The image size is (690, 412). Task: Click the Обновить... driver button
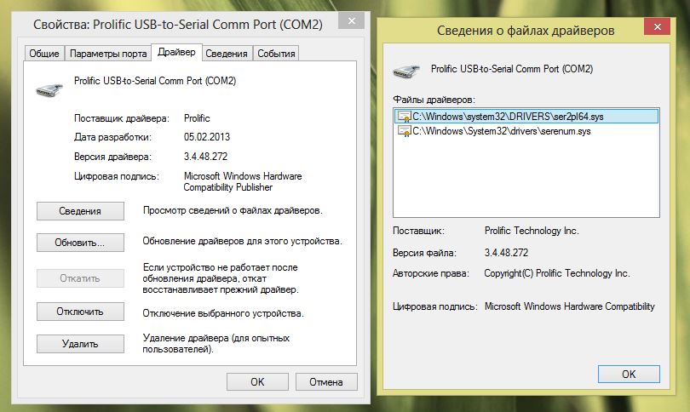80,243
